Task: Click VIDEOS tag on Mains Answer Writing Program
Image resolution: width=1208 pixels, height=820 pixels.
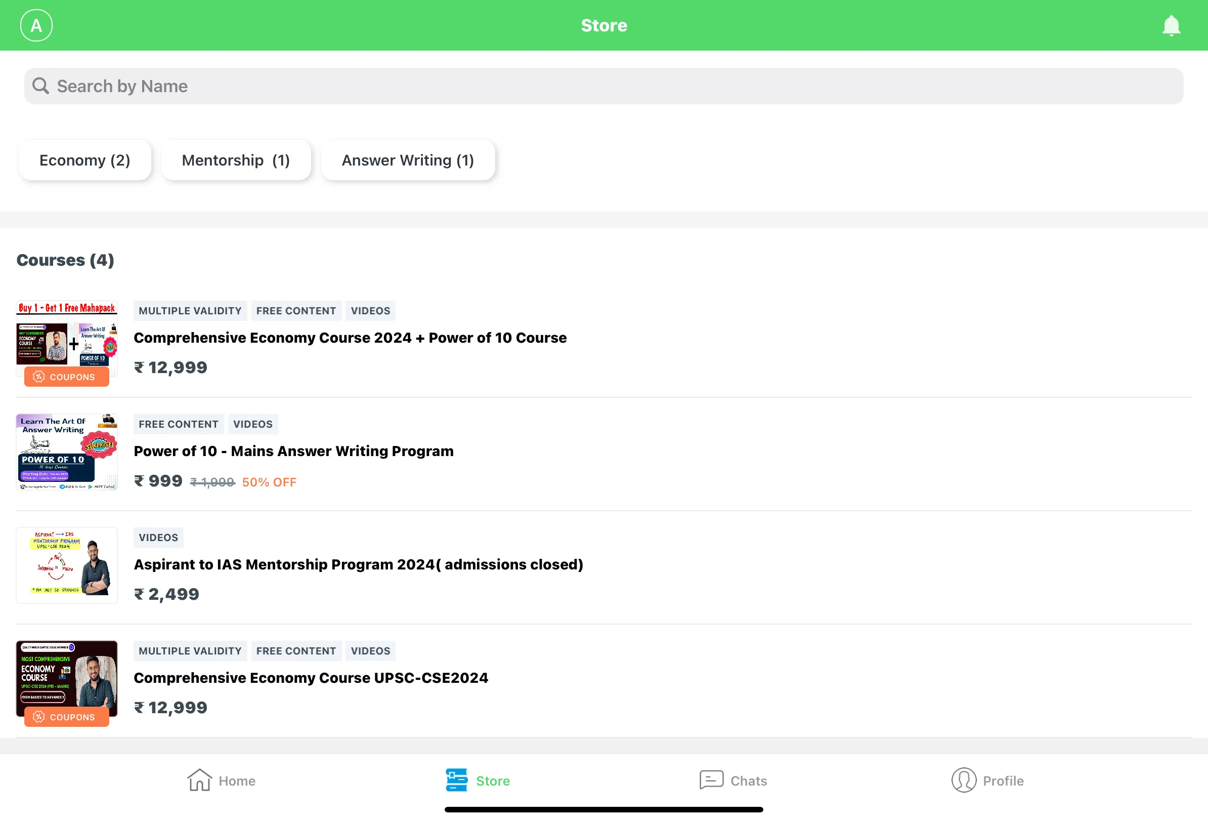Action: (x=253, y=424)
